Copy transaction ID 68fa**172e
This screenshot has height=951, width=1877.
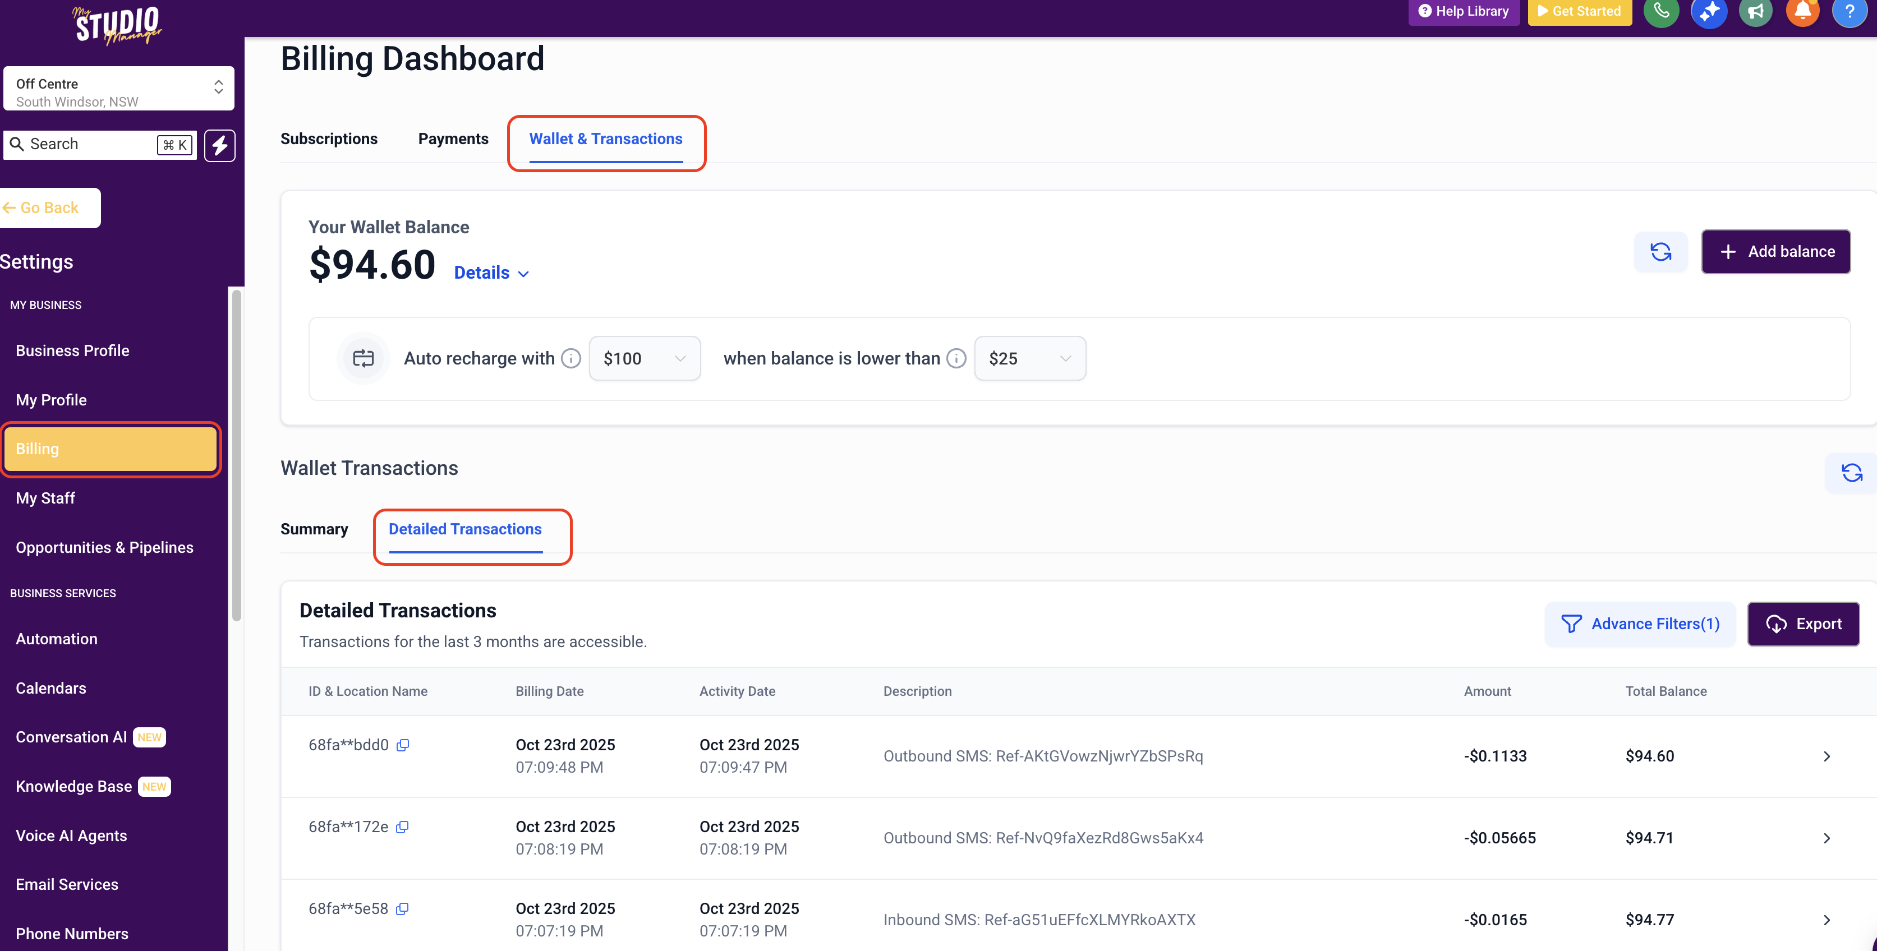[402, 827]
